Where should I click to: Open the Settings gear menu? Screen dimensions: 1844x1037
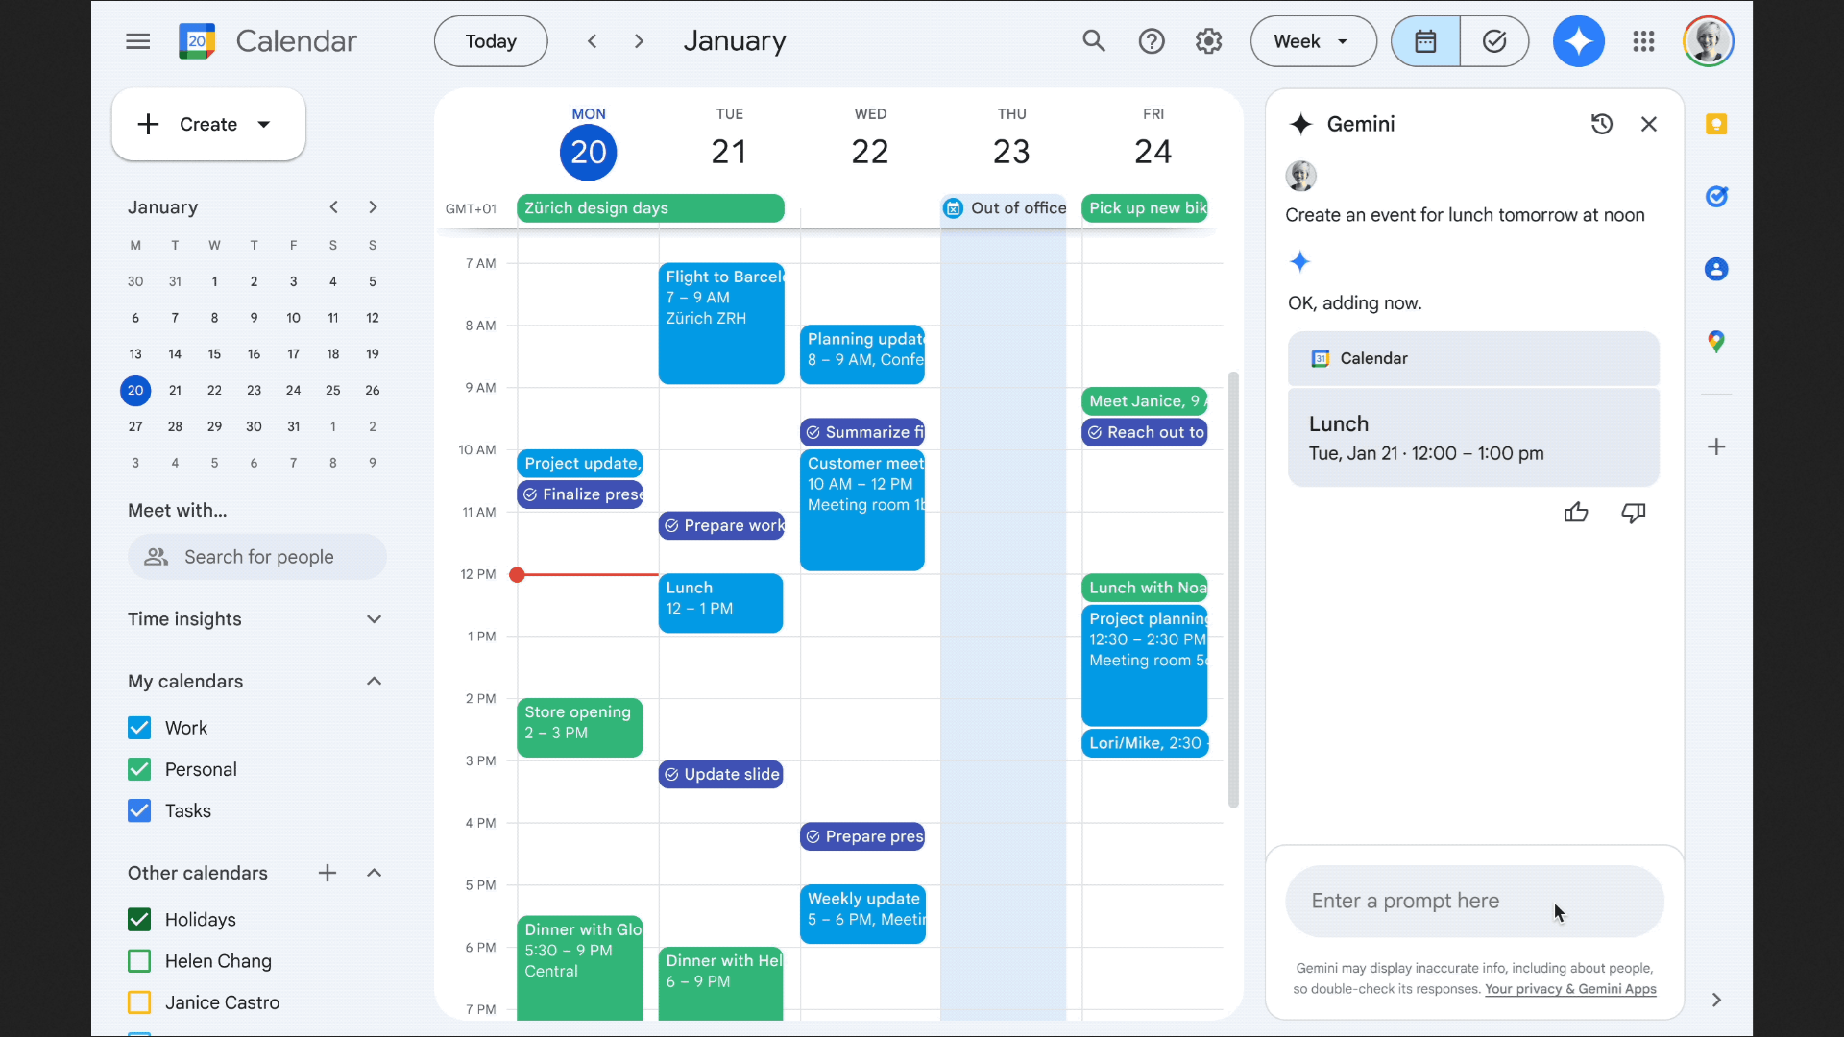point(1209,40)
